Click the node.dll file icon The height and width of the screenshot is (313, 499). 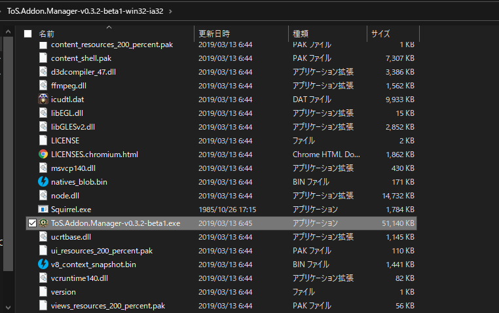tap(43, 195)
